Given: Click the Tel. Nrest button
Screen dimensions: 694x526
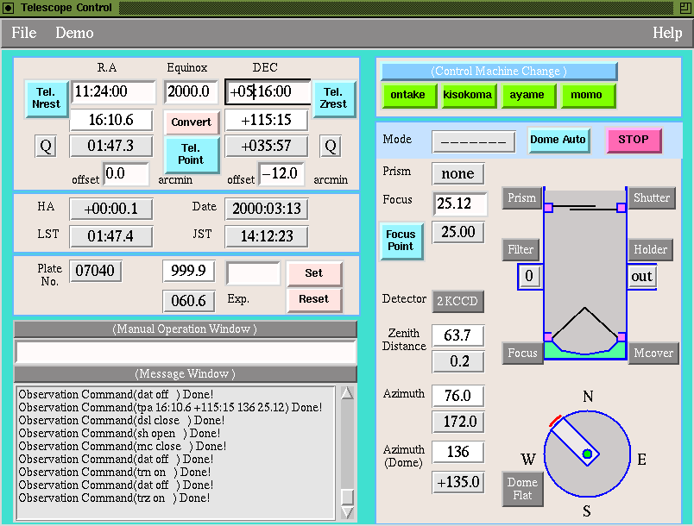Looking at the screenshot, I should coord(47,98).
